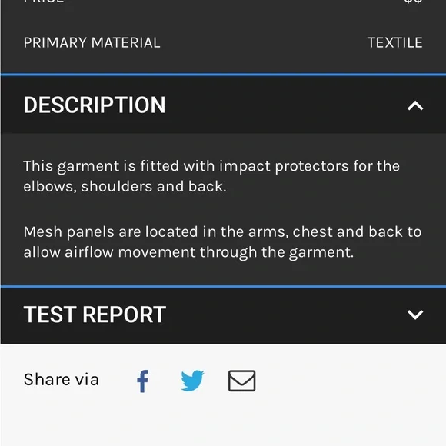The image size is (446, 446).
Task: Click the mesh panels airflow paragraph
Action: pos(222,242)
